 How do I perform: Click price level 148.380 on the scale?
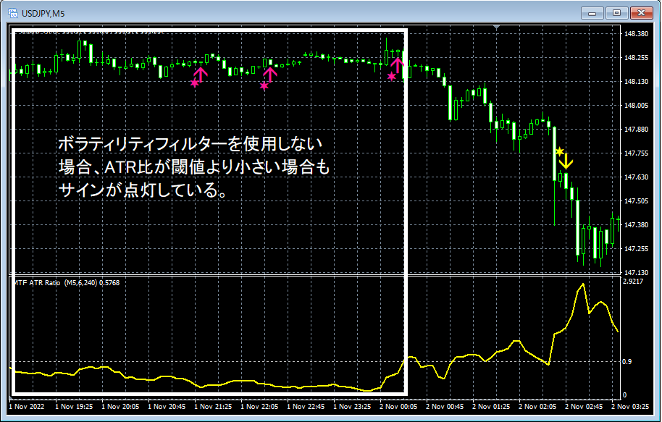636,34
